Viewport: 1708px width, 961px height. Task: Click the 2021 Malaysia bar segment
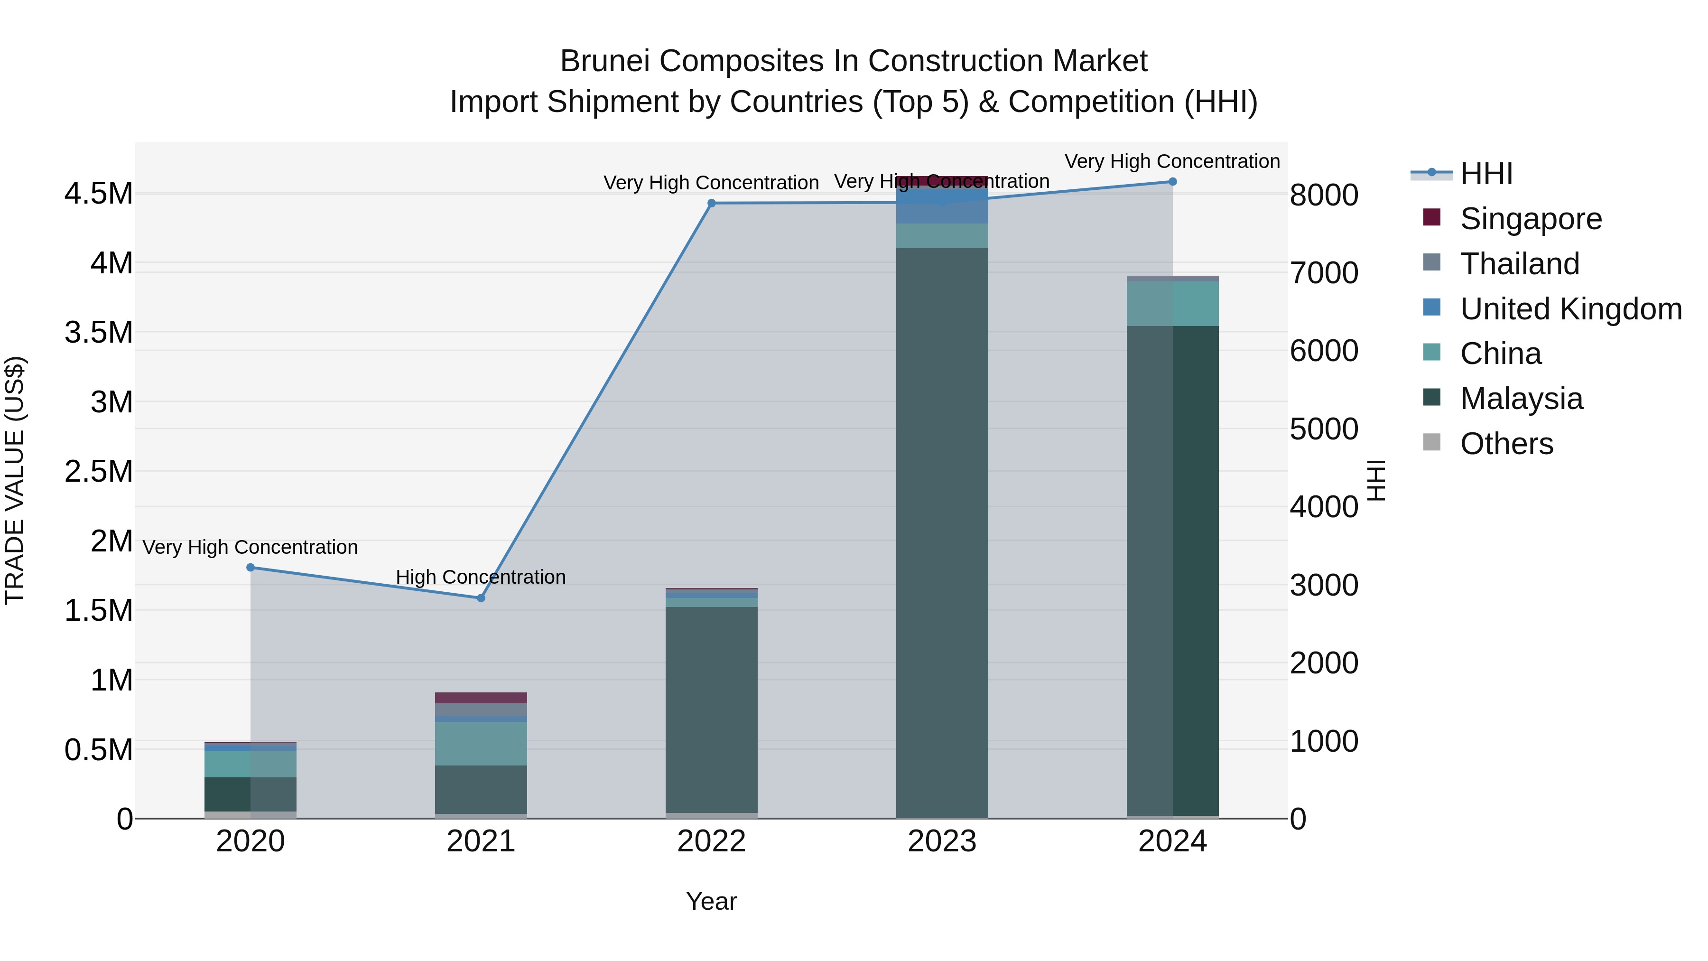tap(482, 790)
